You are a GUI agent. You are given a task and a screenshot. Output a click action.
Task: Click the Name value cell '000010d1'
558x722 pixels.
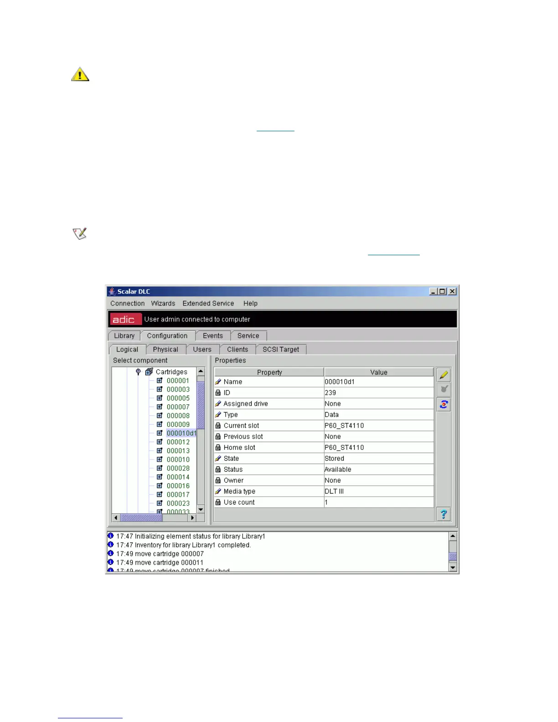(x=379, y=382)
